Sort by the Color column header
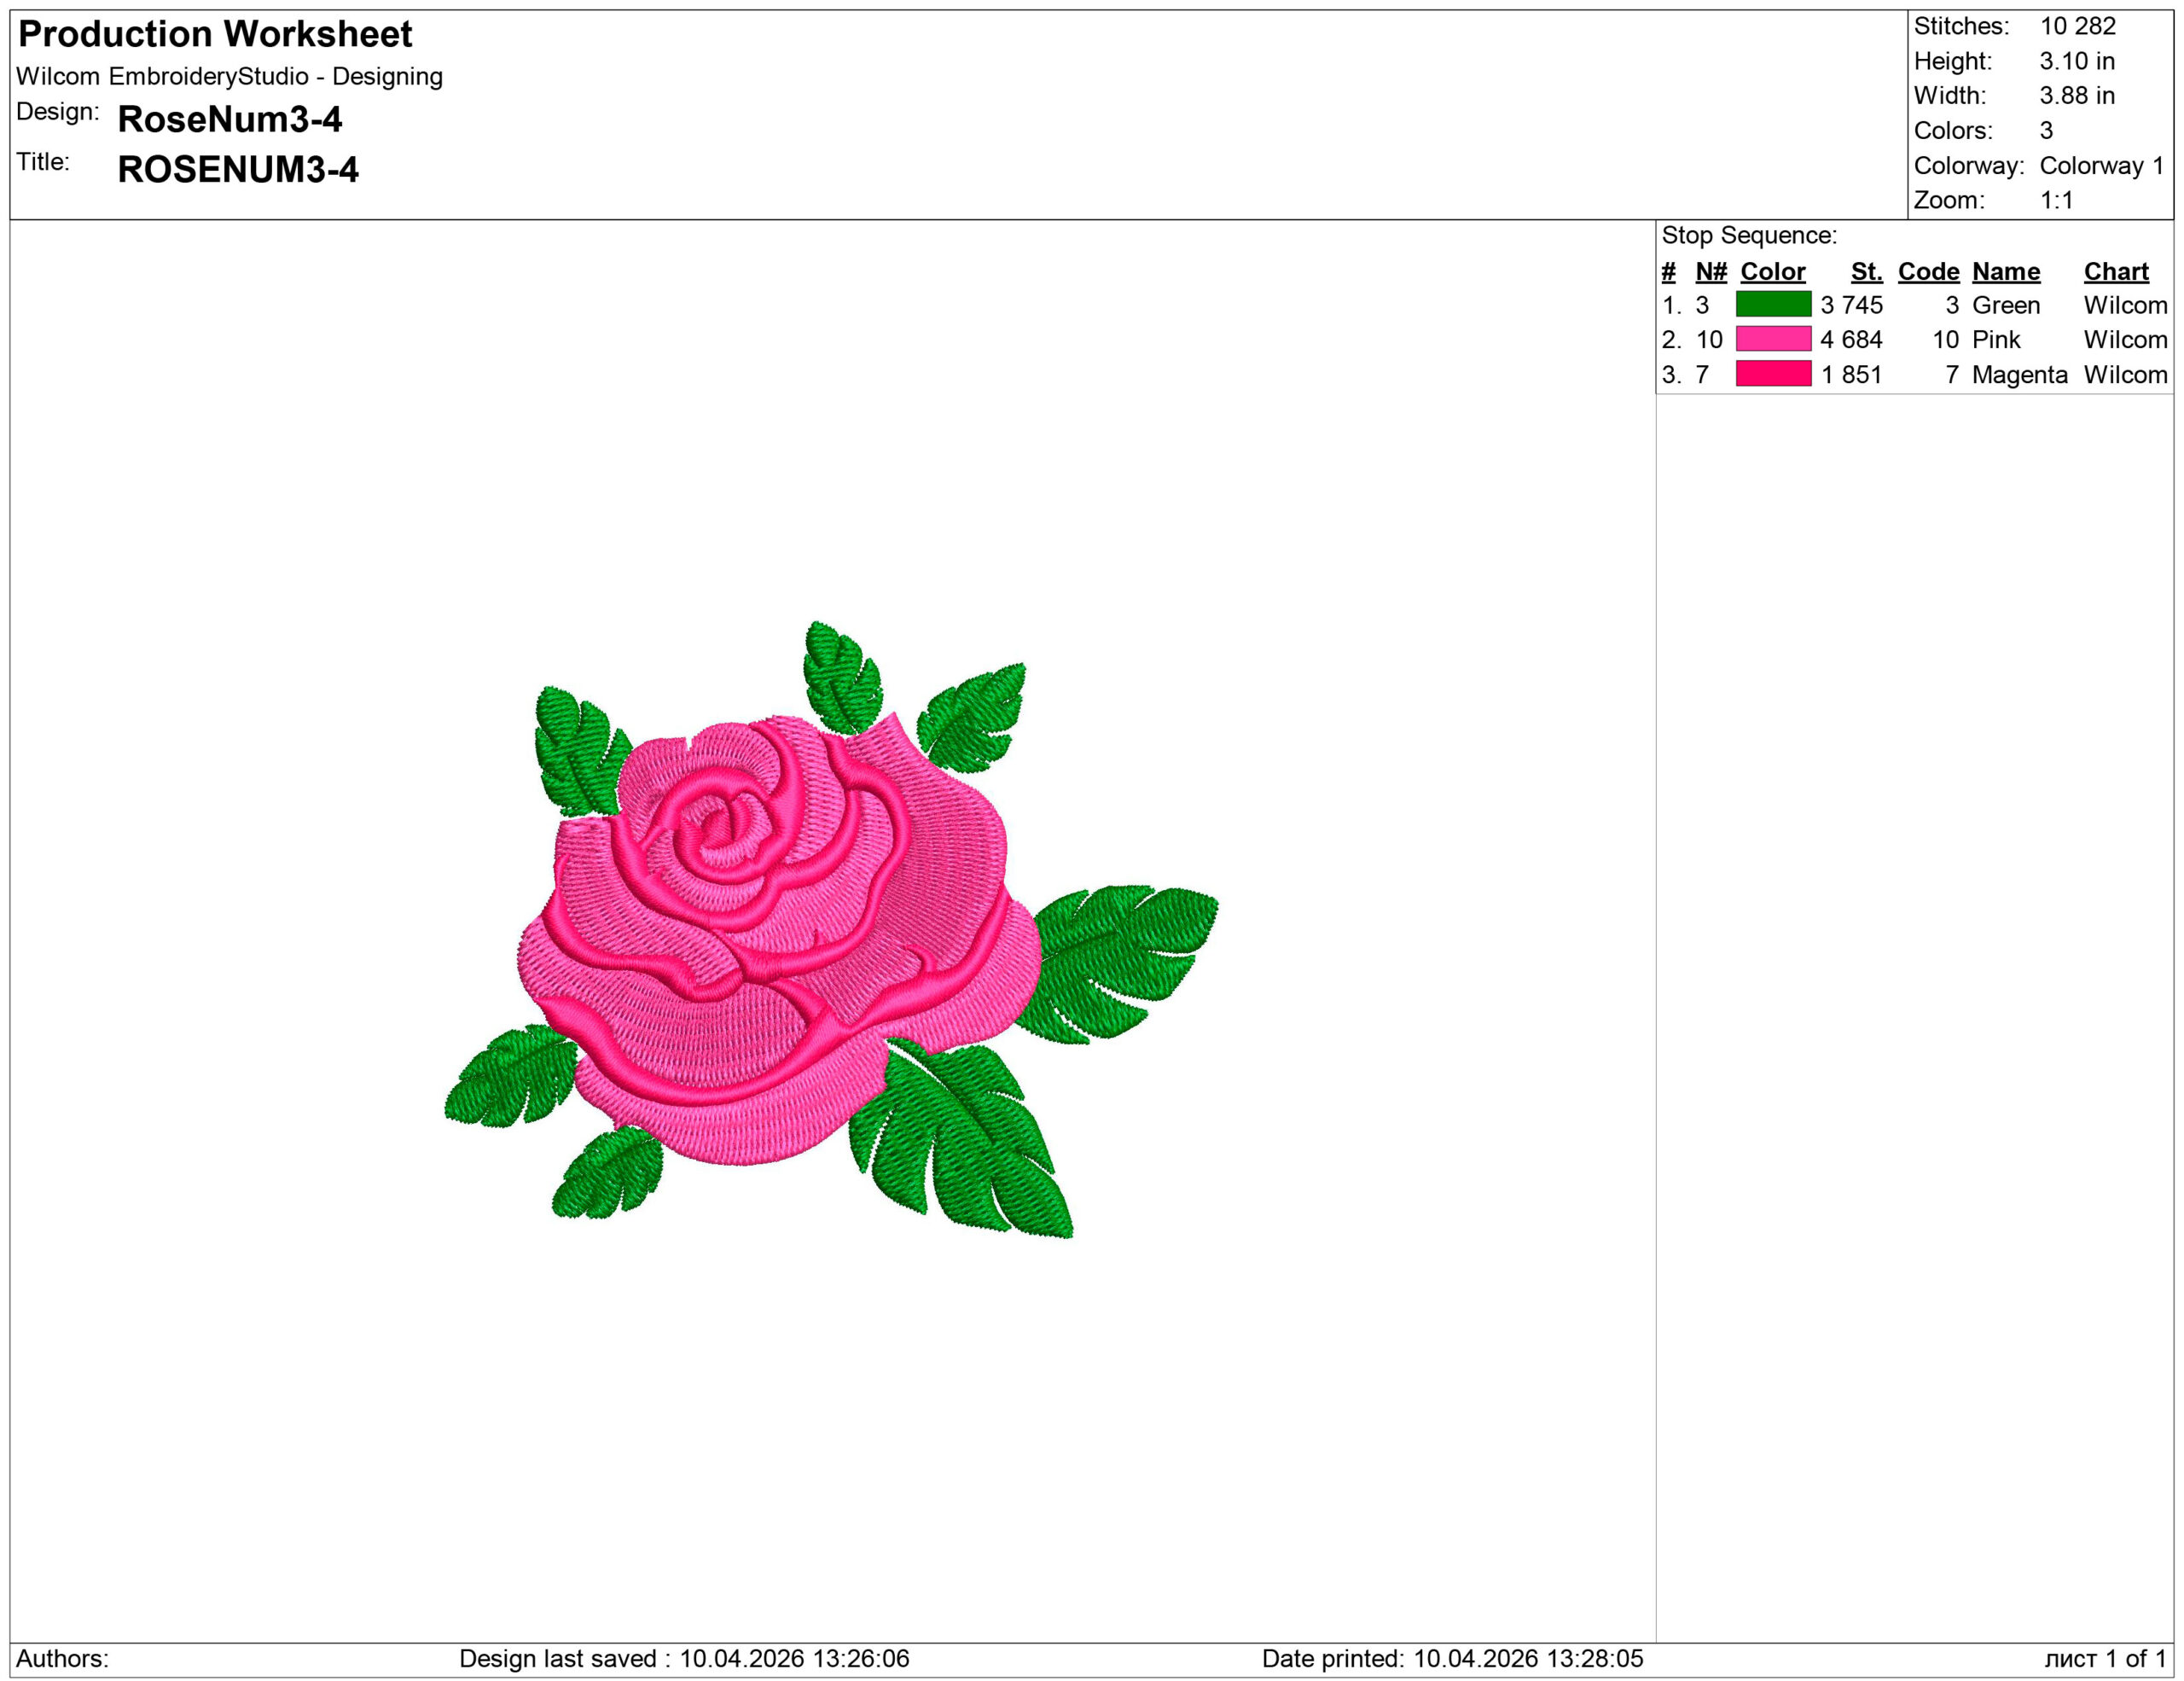 (1770, 271)
